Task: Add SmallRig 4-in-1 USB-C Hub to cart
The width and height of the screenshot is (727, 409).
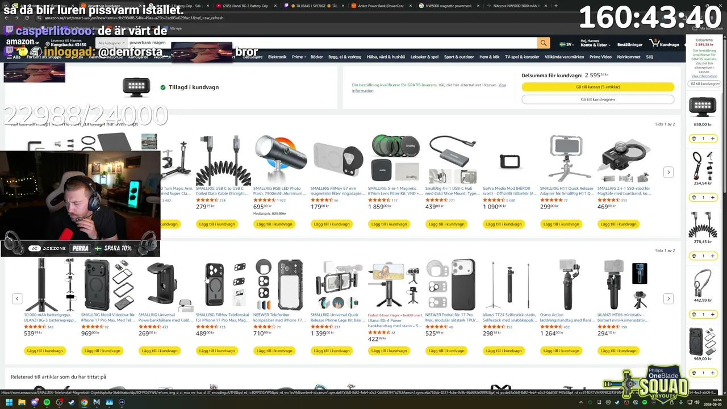Action: 446,224
